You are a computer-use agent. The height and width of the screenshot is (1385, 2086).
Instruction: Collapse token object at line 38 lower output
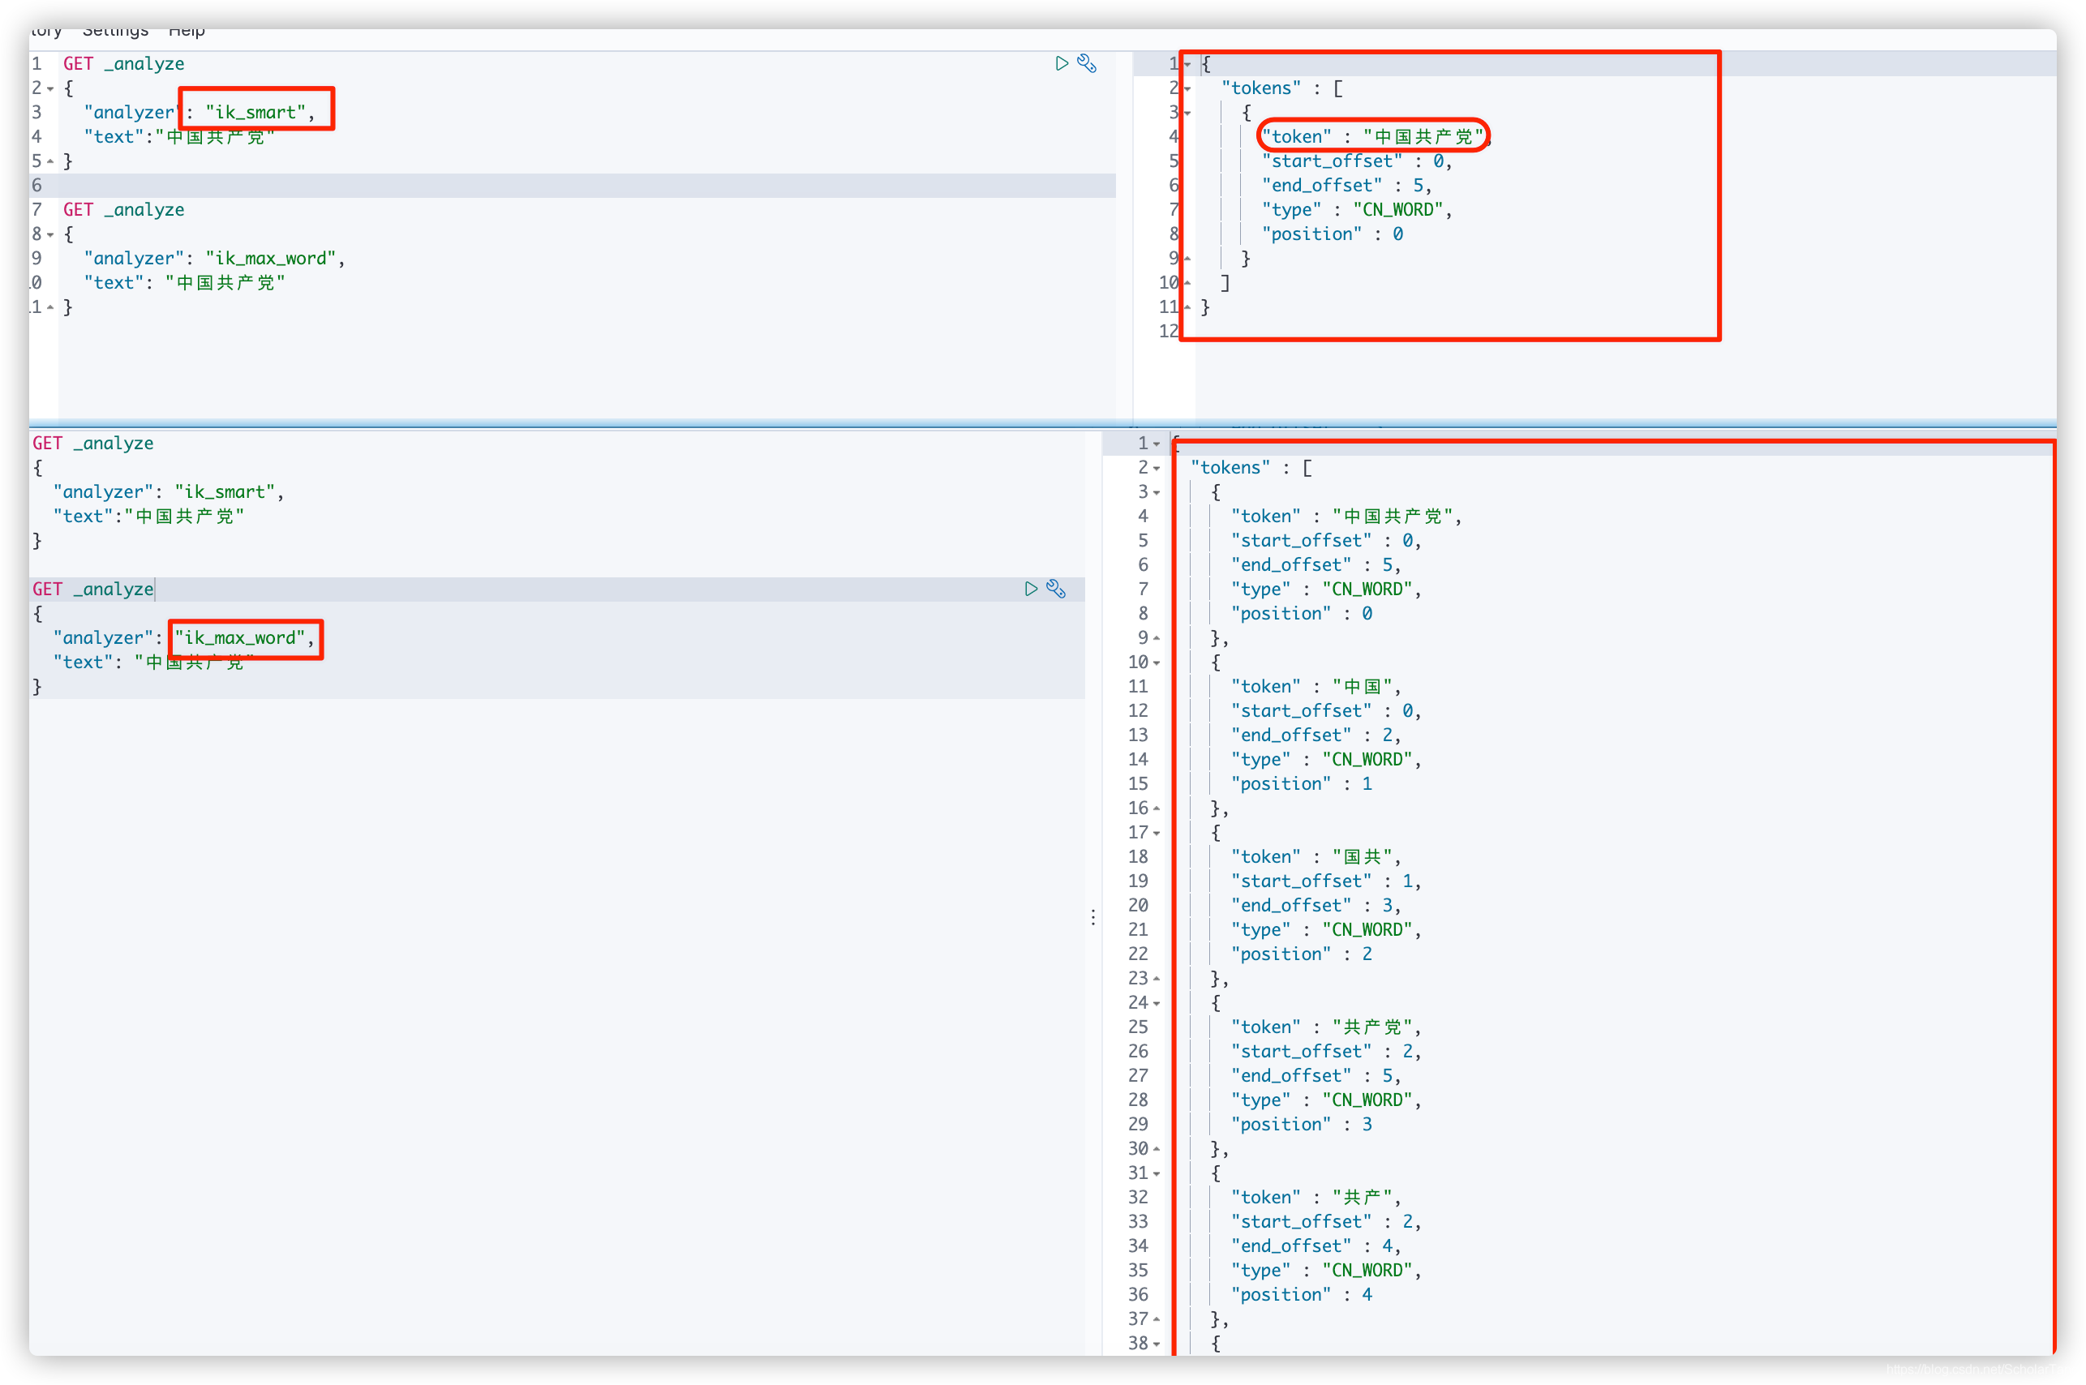[x=1157, y=1344]
